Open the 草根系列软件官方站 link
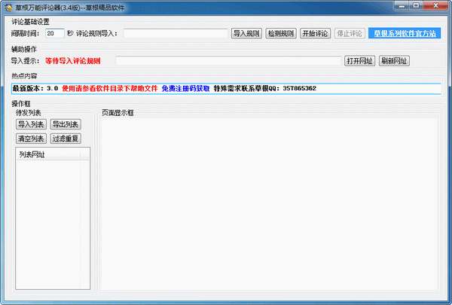 [x=404, y=33]
